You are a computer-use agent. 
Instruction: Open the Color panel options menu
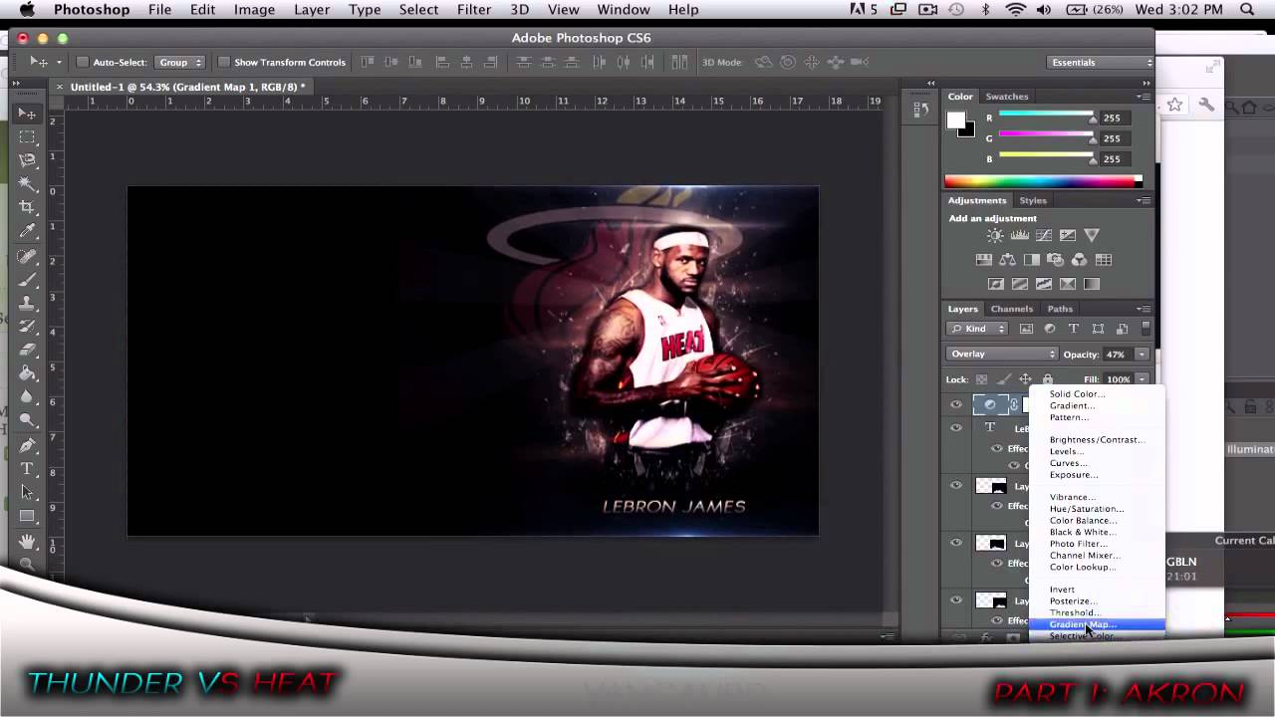[x=1143, y=97]
